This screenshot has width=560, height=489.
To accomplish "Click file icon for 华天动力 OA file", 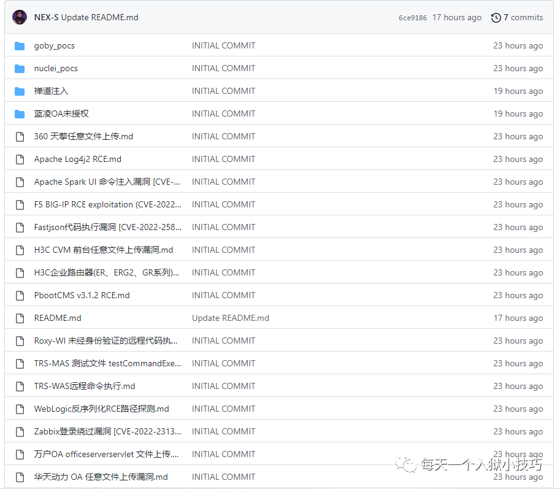I will pos(20,477).
